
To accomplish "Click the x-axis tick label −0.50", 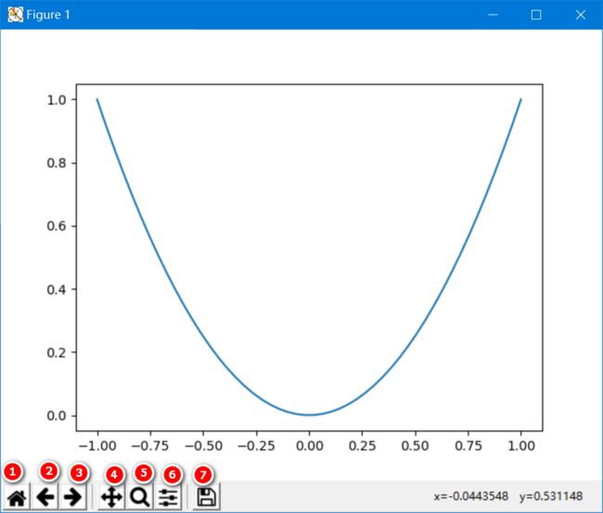I will (x=203, y=446).
